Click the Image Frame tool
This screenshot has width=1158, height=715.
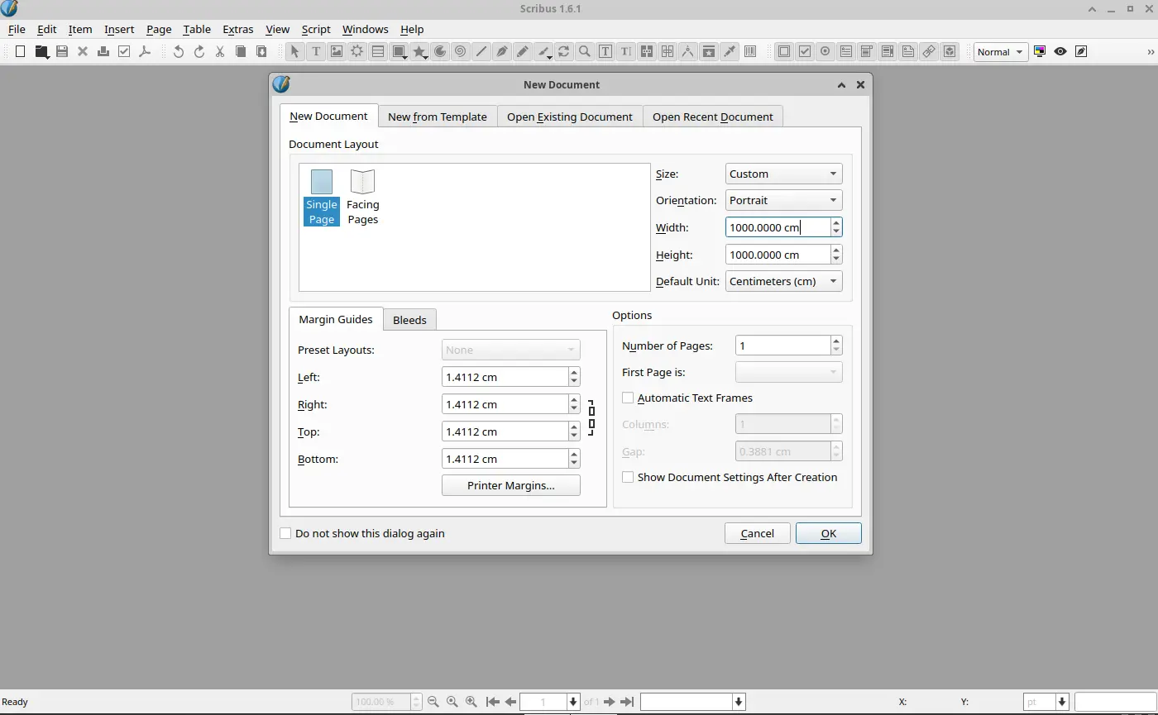(336, 51)
